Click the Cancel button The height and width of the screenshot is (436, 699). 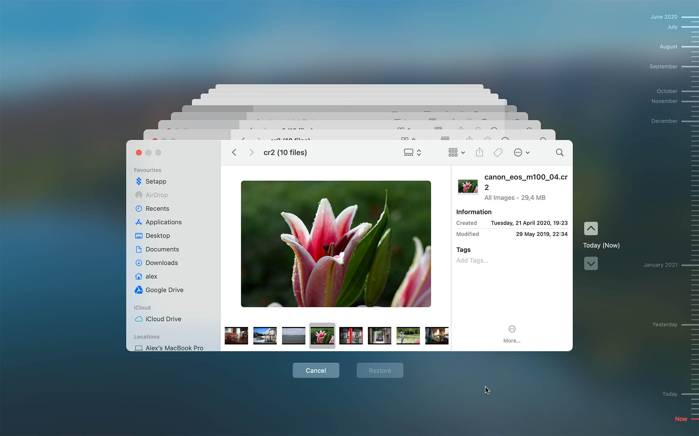[316, 370]
